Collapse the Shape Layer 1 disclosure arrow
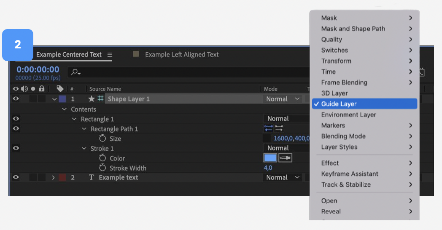Screen dimensions: 442x230 [x=54, y=99]
